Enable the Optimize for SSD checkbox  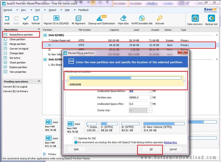coord(76,139)
